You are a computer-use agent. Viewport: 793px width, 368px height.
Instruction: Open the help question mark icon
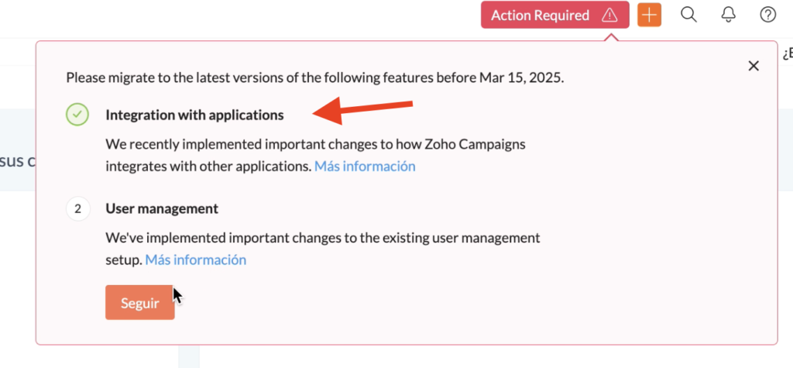(x=767, y=15)
